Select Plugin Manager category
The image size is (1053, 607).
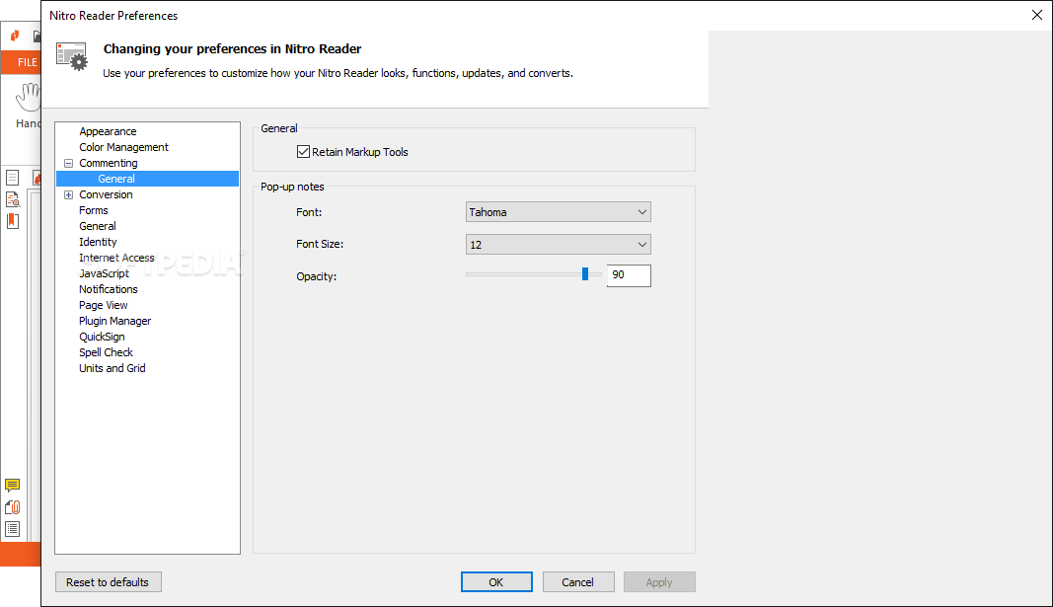pyautogui.click(x=114, y=321)
